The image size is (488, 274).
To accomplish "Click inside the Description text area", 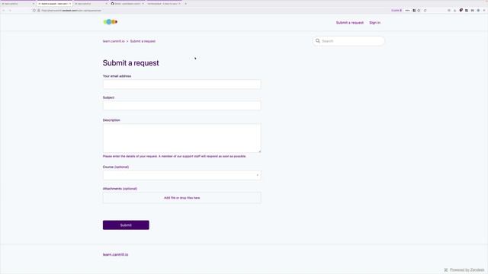I will [181, 139].
